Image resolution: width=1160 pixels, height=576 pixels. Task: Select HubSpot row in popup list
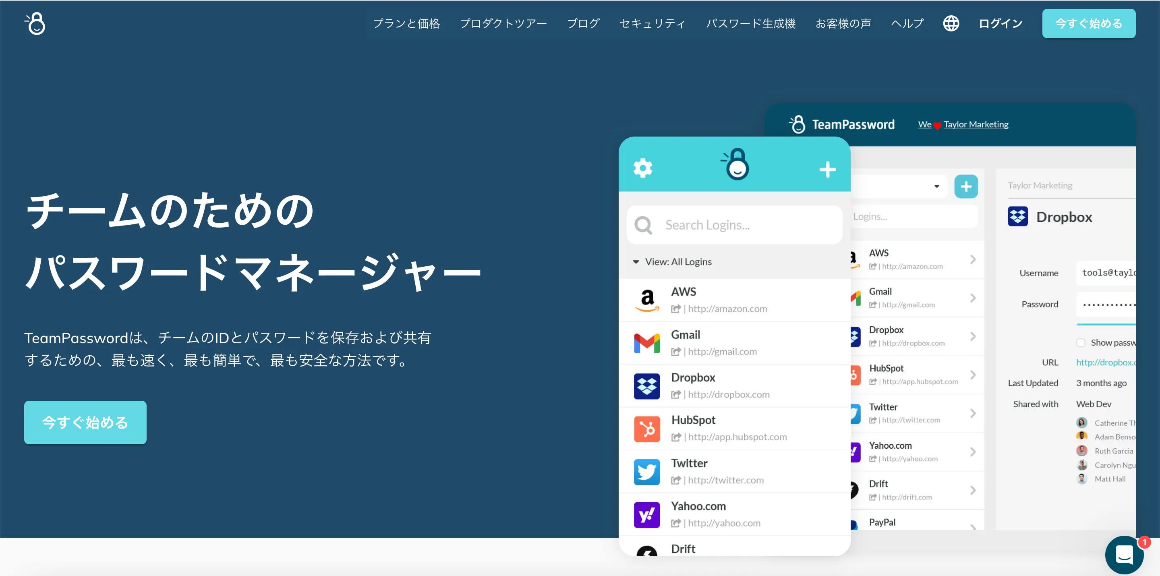(734, 429)
